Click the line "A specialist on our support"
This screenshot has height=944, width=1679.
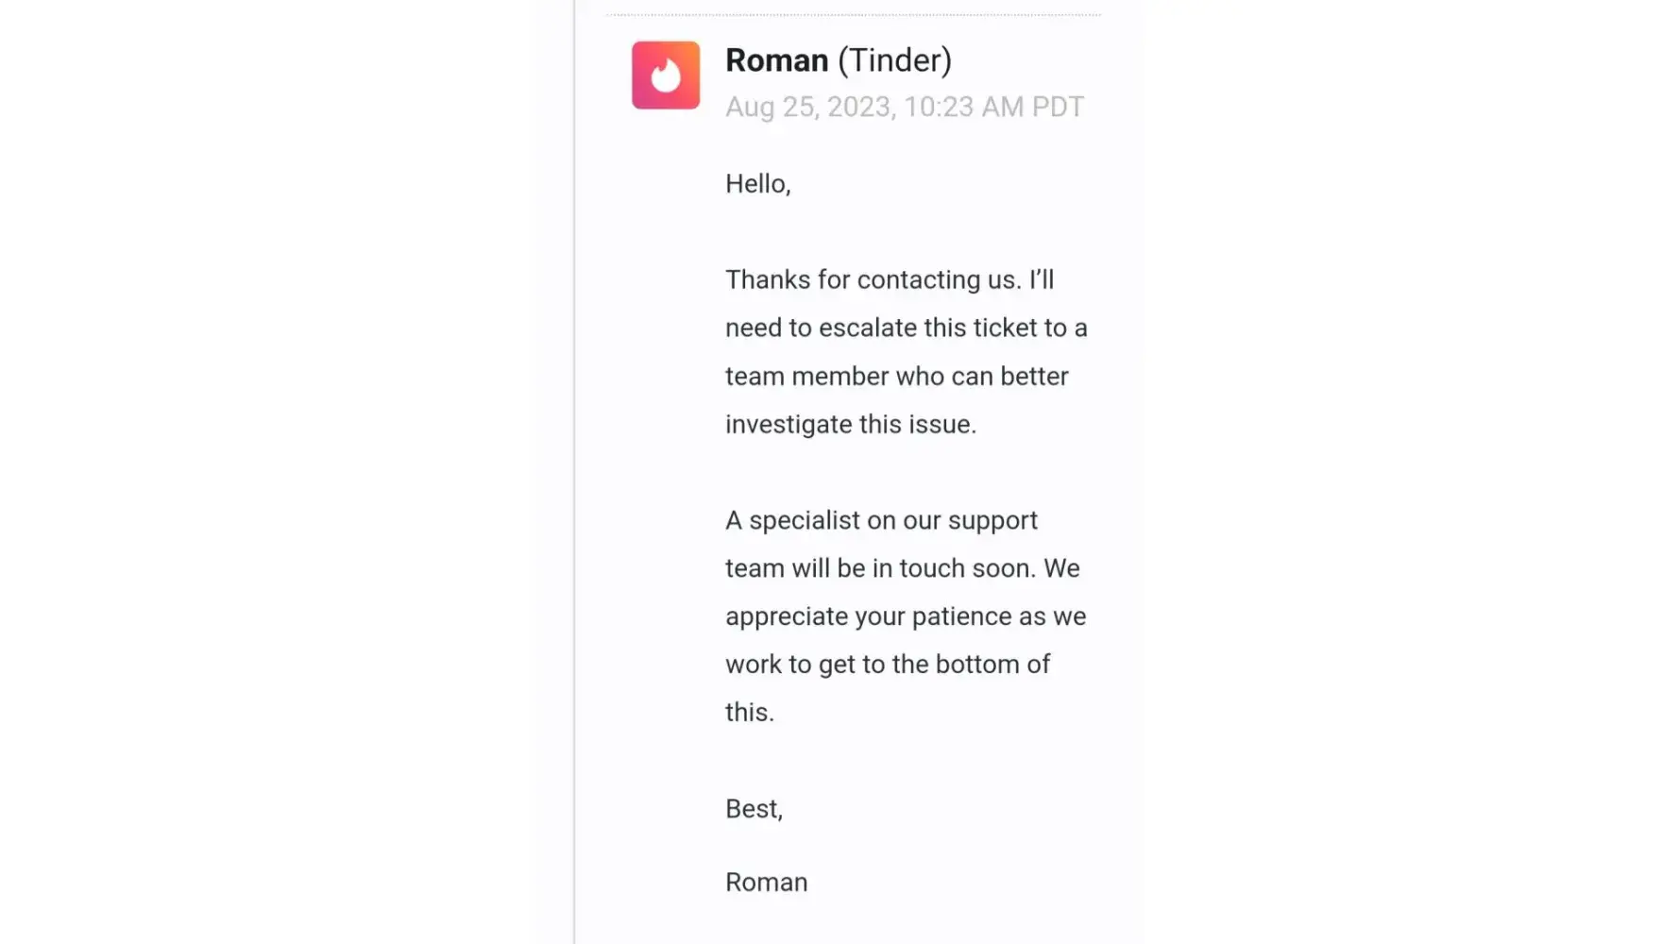click(881, 521)
